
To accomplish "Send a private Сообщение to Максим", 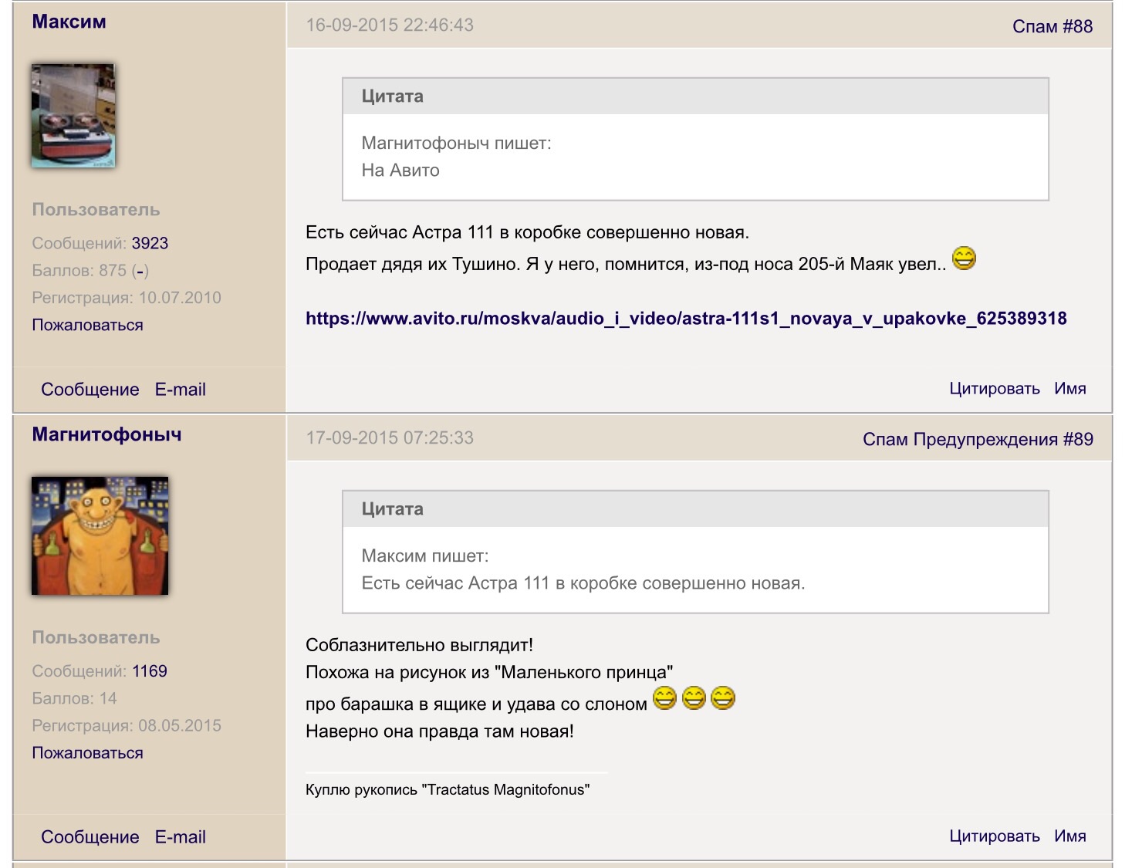I will (x=90, y=390).
